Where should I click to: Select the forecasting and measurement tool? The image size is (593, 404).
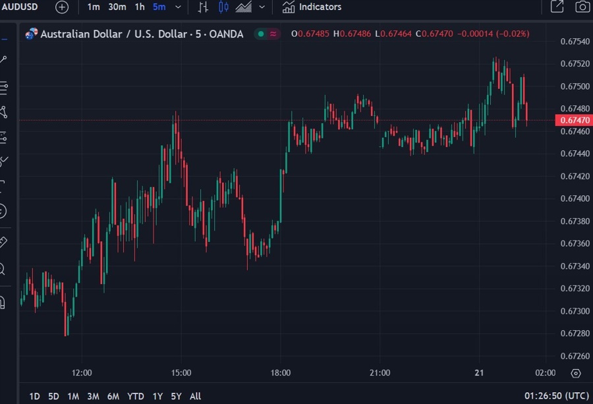[3, 138]
